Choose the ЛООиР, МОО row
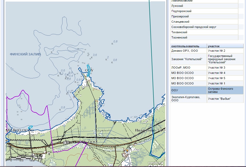This screenshot has height=167, width=246. coord(188,68)
